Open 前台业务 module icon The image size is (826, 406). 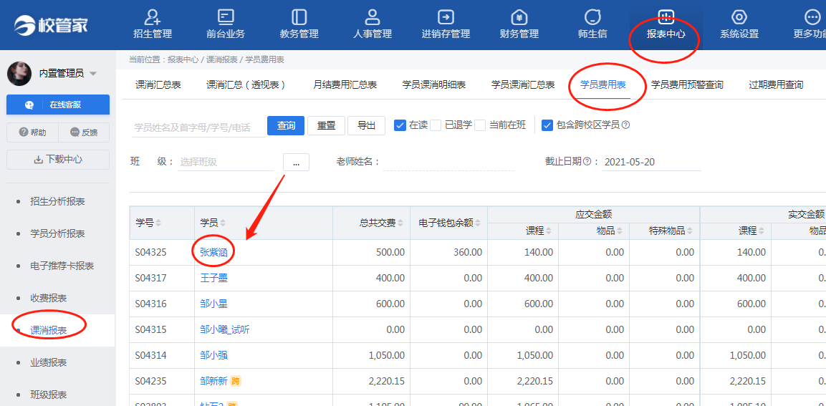click(x=226, y=17)
